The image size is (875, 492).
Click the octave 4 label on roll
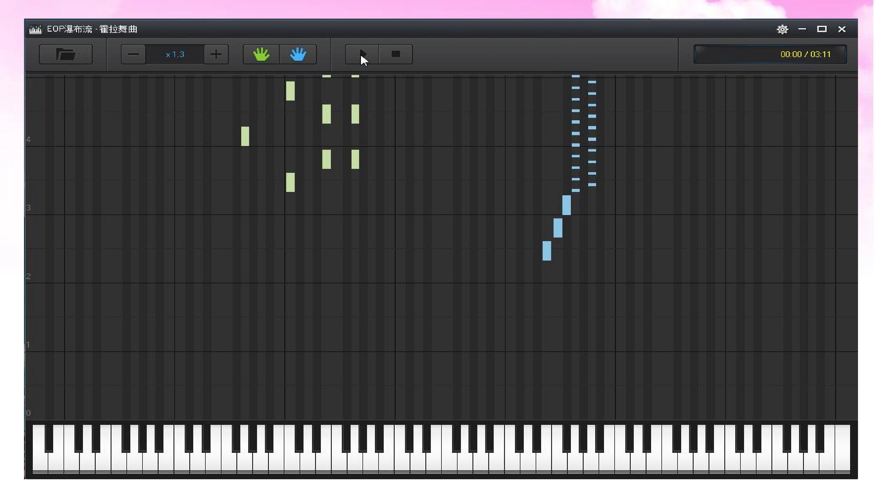(x=28, y=140)
